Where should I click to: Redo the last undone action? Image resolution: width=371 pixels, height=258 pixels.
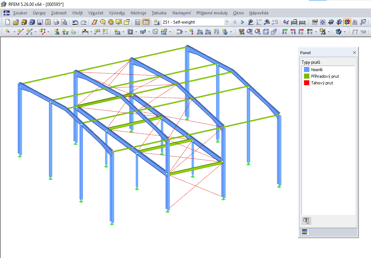(x=83, y=22)
